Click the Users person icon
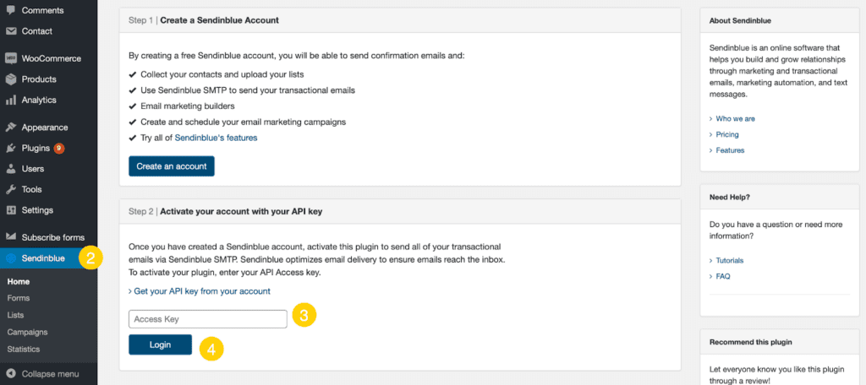866x385 pixels. click(x=10, y=169)
